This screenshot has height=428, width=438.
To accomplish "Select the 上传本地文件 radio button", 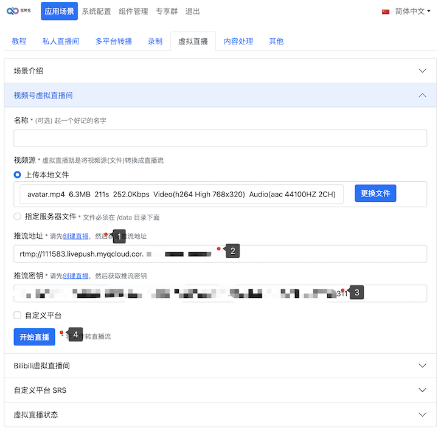I will tap(18, 174).
